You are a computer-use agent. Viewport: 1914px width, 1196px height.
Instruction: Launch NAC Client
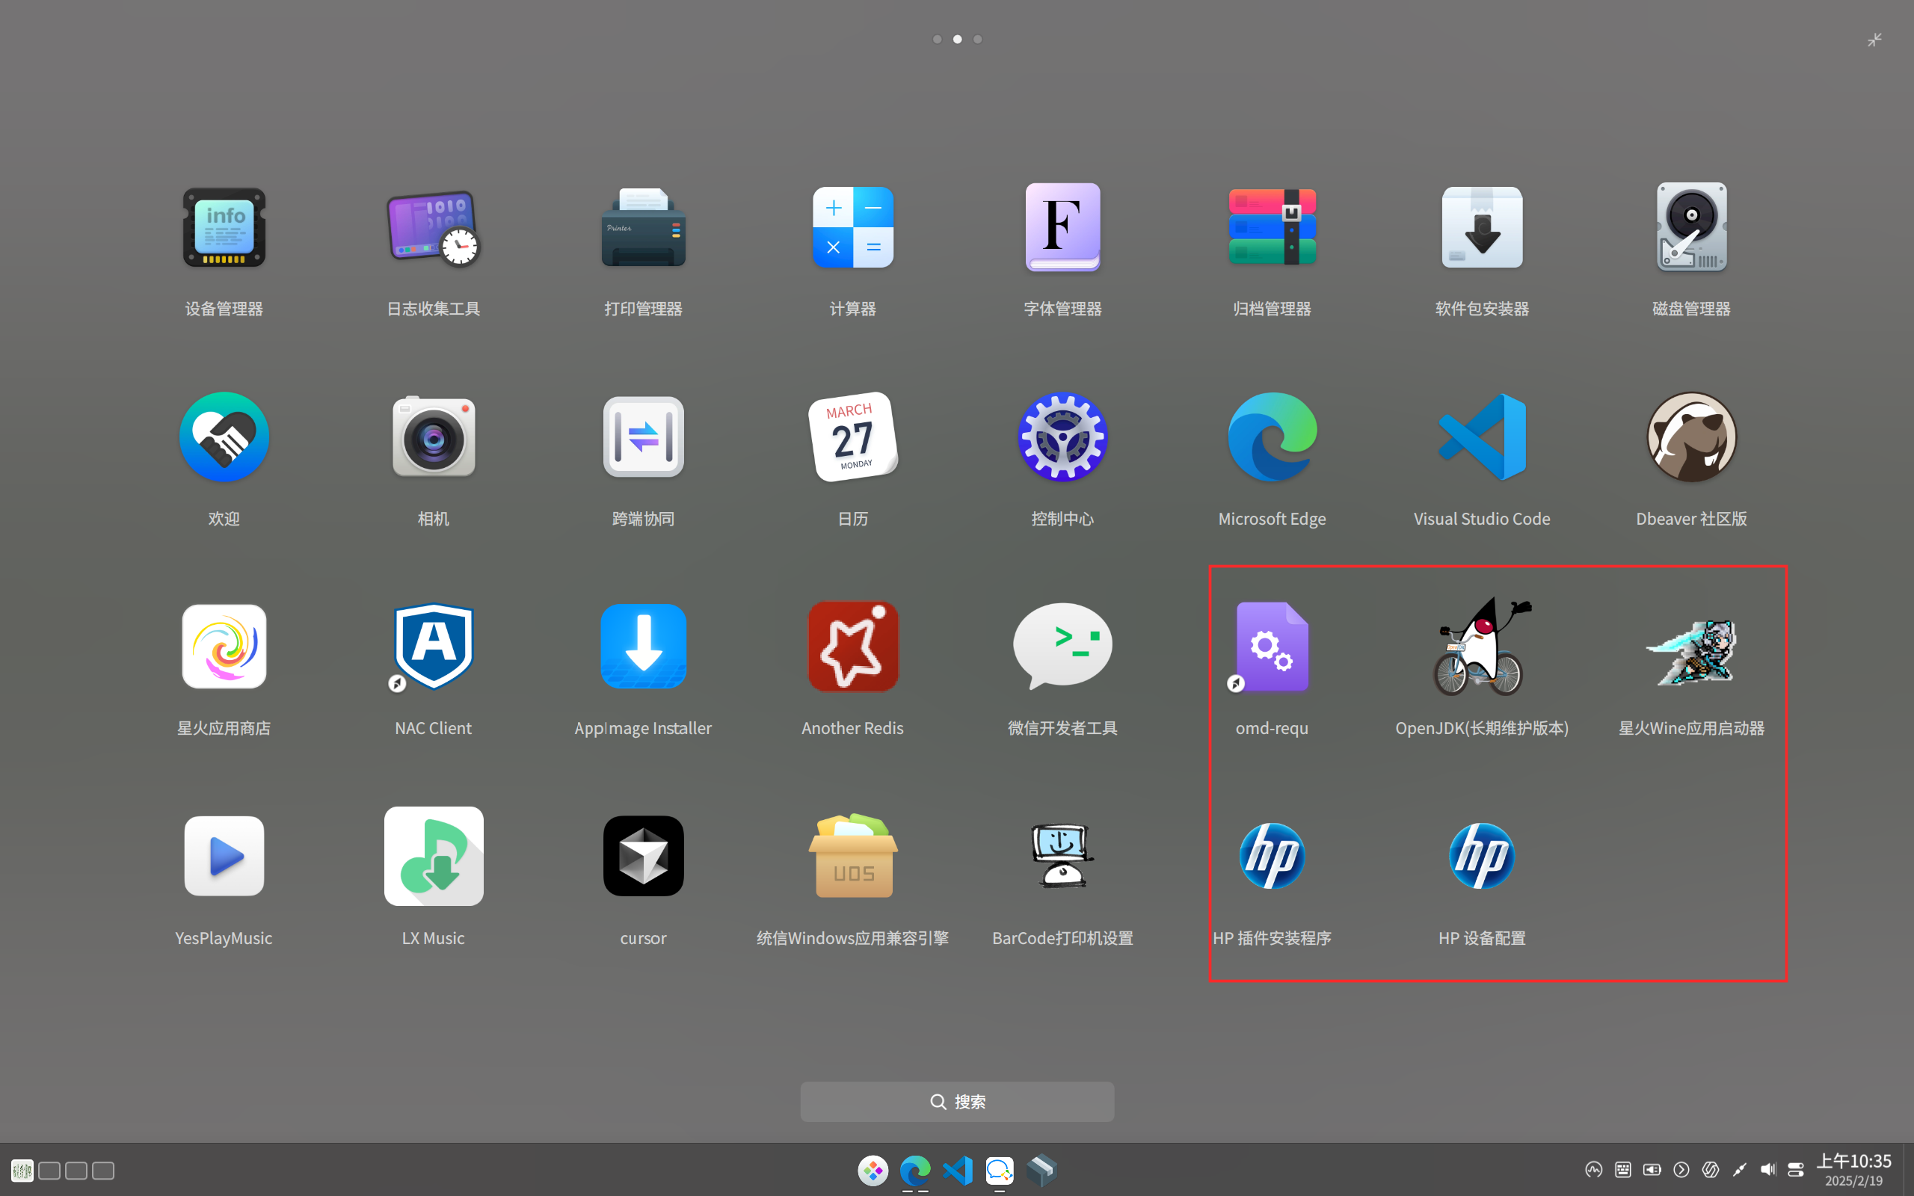coord(434,647)
